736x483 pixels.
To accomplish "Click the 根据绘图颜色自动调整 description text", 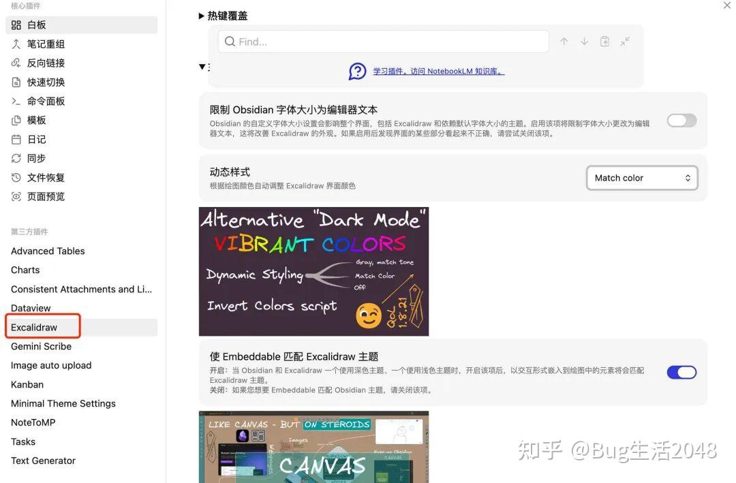I will (283, 186).
